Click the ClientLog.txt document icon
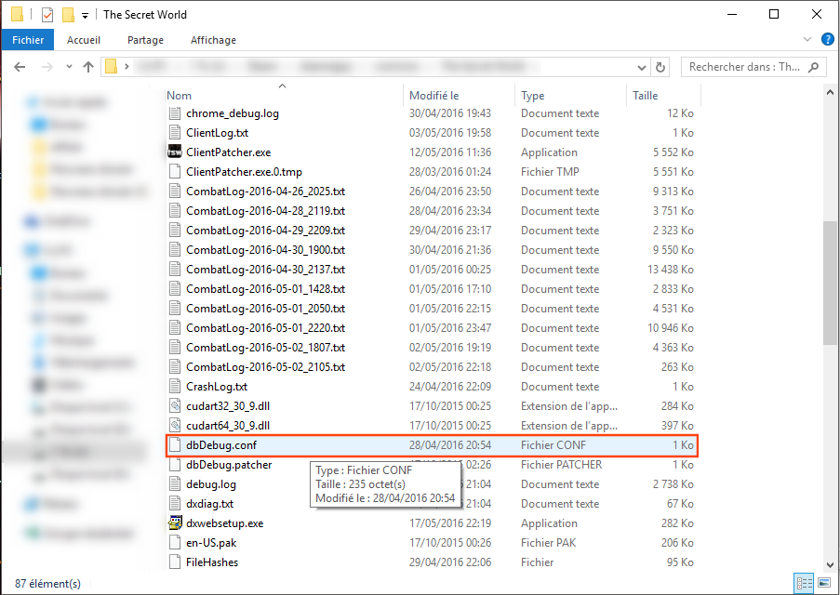This screenshot has height=595, width=840. (175, 132)
